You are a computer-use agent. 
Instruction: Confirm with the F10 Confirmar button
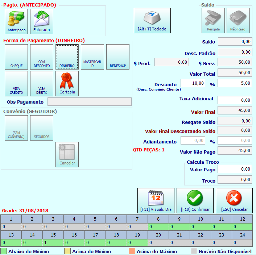click(195, 201)
